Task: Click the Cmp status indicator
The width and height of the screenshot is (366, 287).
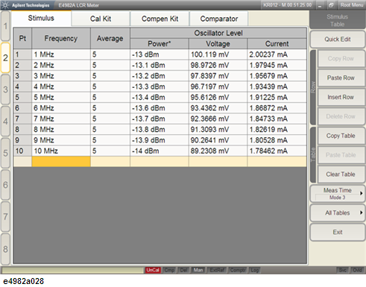Action: (x=169, y=270)
